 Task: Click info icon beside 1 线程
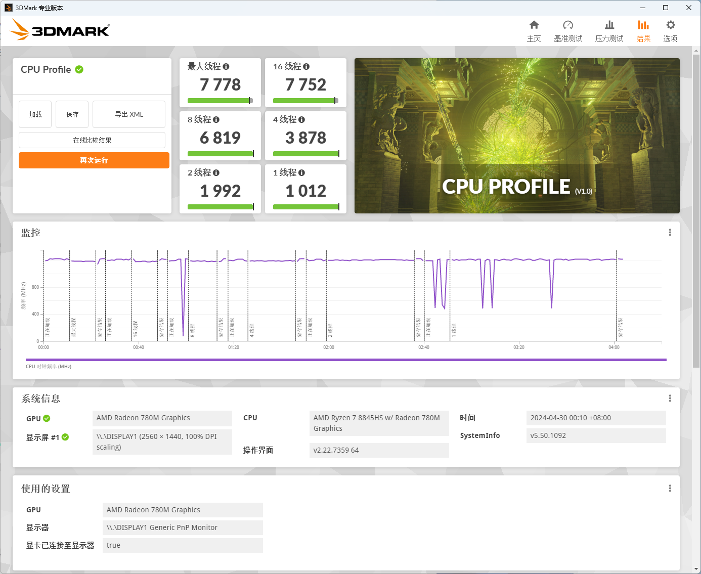[x=301, y=172]
